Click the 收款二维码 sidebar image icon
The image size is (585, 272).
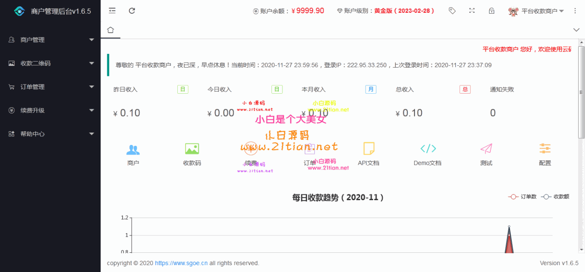point(11,63)
